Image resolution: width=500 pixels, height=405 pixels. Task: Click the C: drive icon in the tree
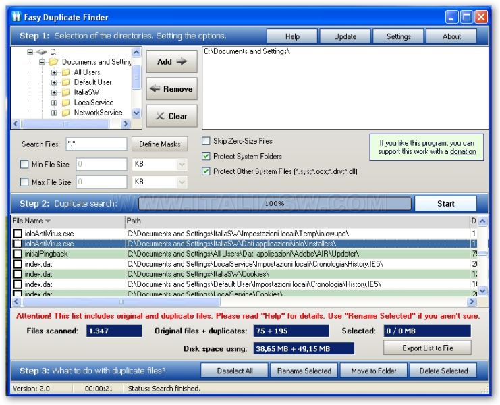pos(41,52)
